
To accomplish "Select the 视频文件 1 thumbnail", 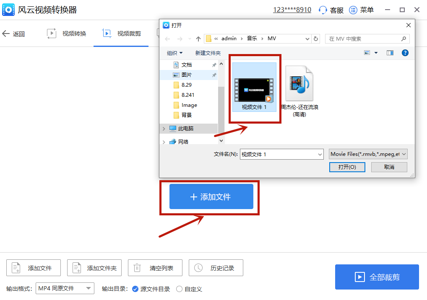I will pyautogui.click(x=254, y=87).
